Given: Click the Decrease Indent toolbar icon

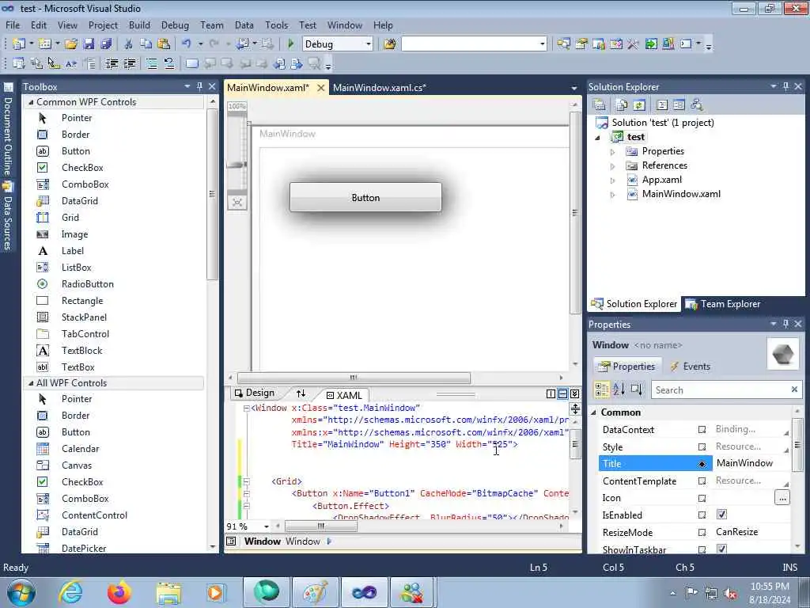Looking at the screenshot, I should (x=112, y=63).
